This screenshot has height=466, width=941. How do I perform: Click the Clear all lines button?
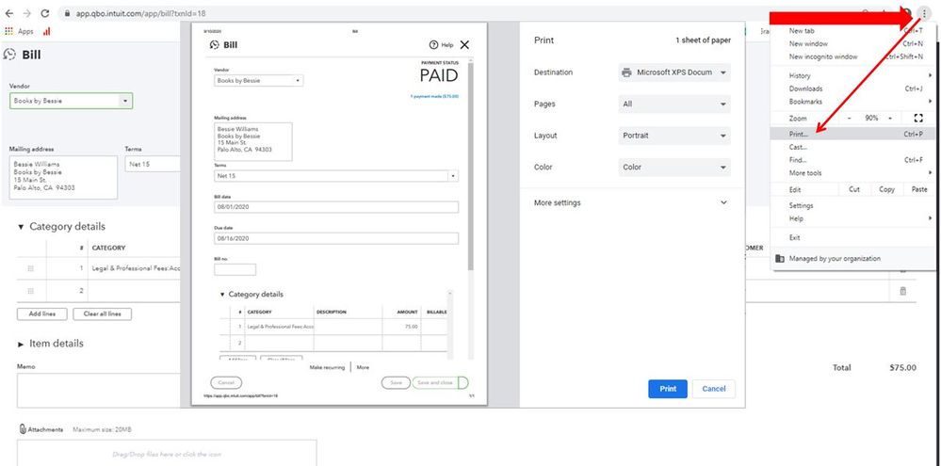pyautogui.click(x=102, y=314)
